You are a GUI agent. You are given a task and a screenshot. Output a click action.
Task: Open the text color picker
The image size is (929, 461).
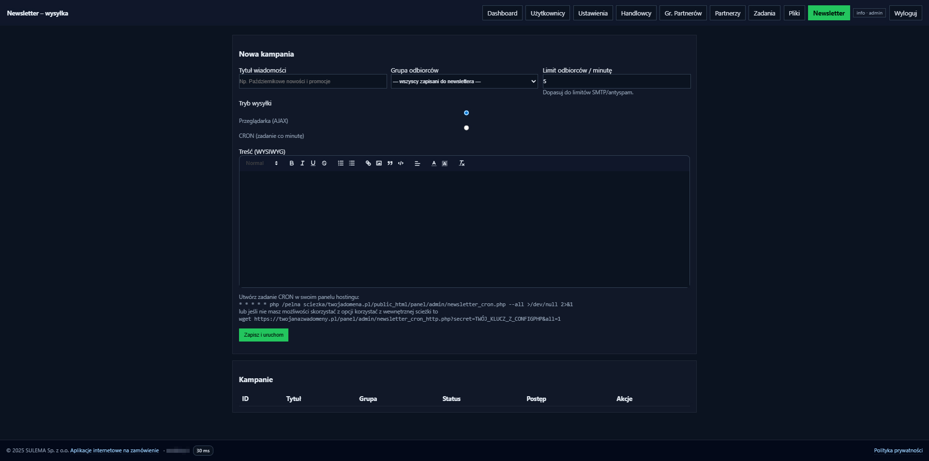click(x=434, y=164)
